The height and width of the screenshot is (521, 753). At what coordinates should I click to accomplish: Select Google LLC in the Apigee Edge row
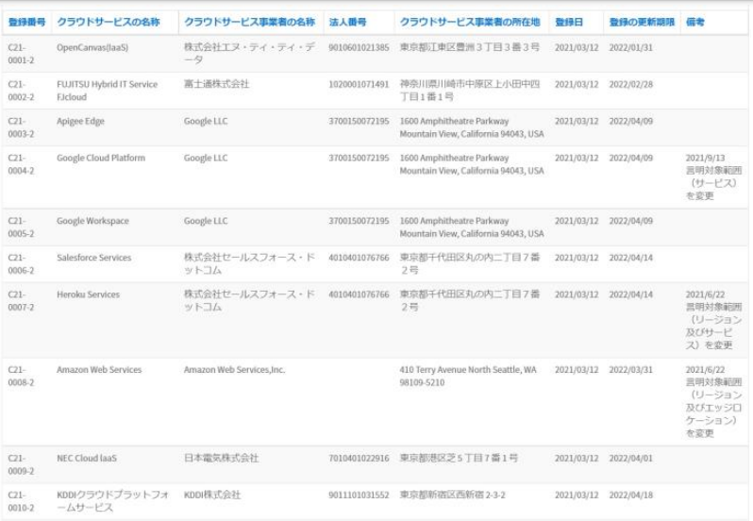(206, 121)
